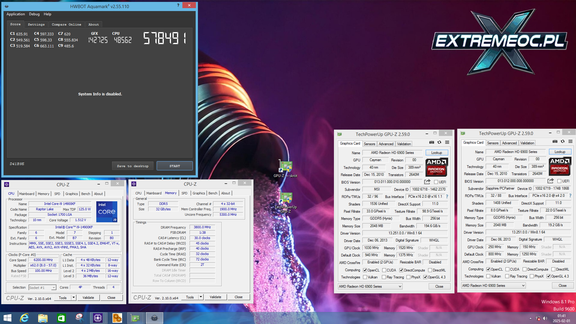Open the hamburger menu in left GPU-Z window
Image resolution: width=576 pixels, height=324 pixels.
(447, 142)
